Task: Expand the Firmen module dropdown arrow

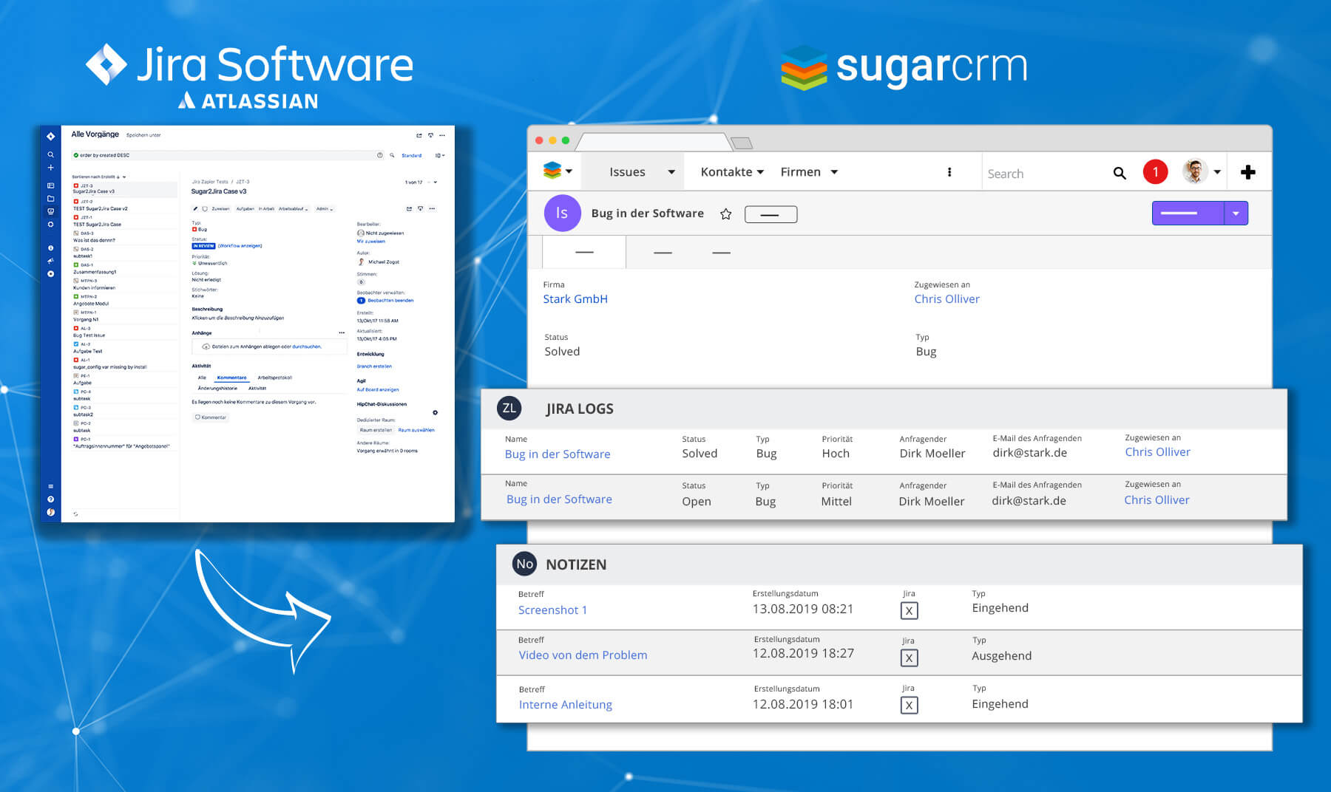Action: [x=834, y=172]
